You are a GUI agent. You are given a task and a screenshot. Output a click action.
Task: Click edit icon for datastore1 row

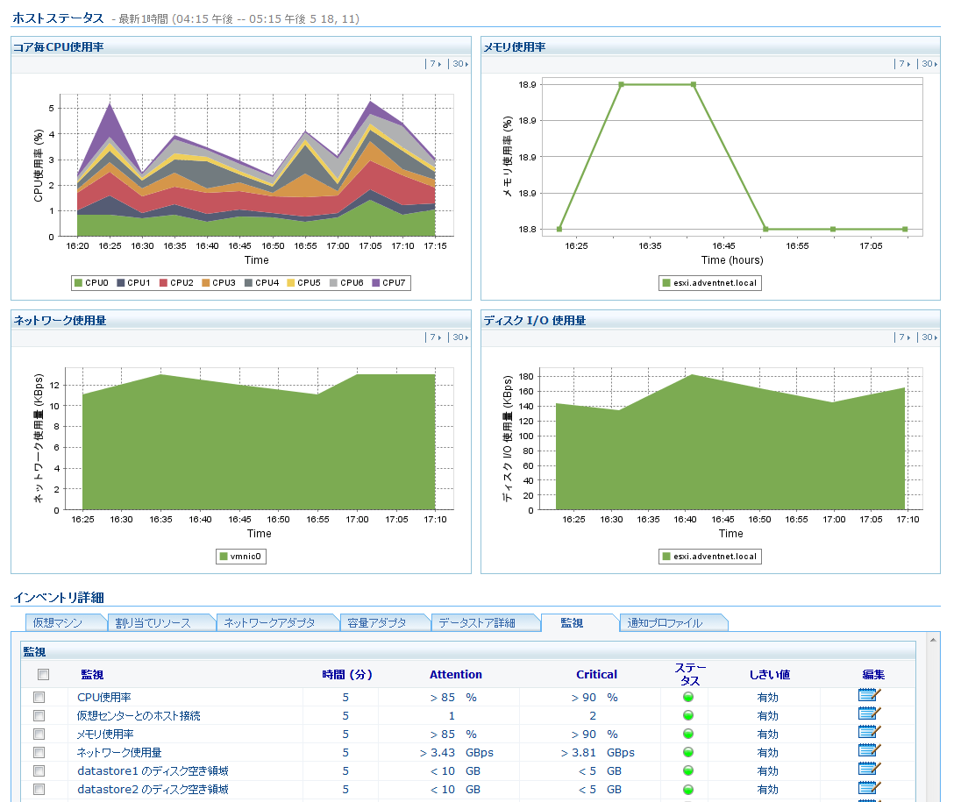point(869,770)
